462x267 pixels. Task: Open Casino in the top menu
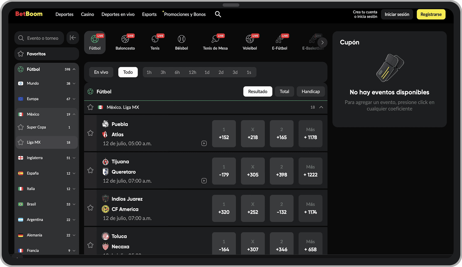(x=87, y=14)
